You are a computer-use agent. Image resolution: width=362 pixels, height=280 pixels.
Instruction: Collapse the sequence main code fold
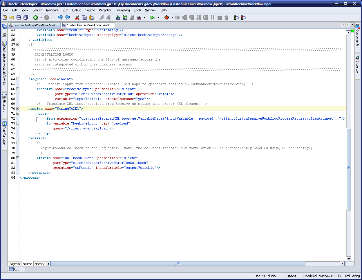(17, 79)
